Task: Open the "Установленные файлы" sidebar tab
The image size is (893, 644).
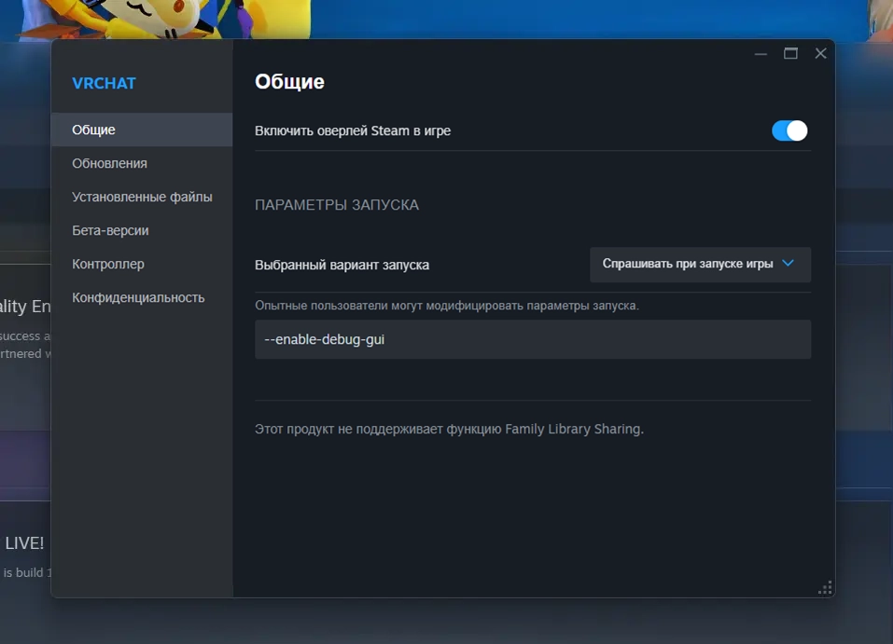Action: [142, 197]
